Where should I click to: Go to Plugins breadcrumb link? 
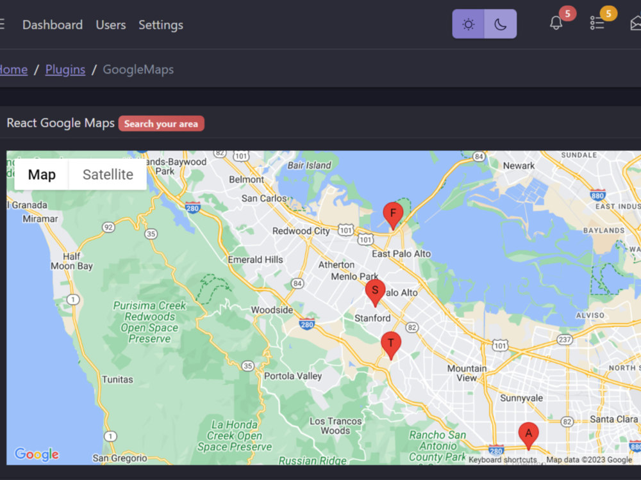pos(65,69)
